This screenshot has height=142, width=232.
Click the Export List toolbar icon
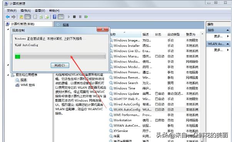coord(47,17)
